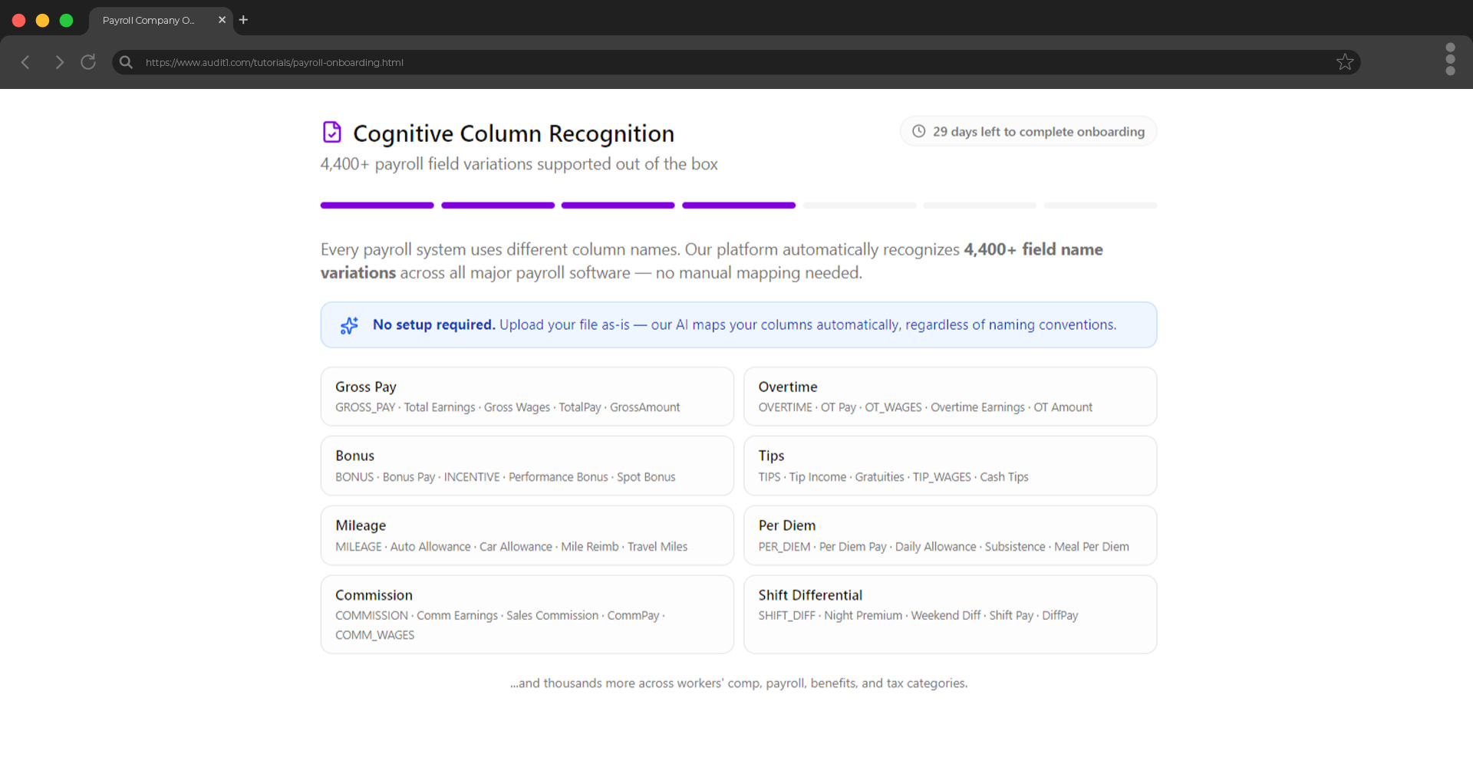Navigate back using the browser back arrow
Viewport: 1473px width, 767px height.
25,62
